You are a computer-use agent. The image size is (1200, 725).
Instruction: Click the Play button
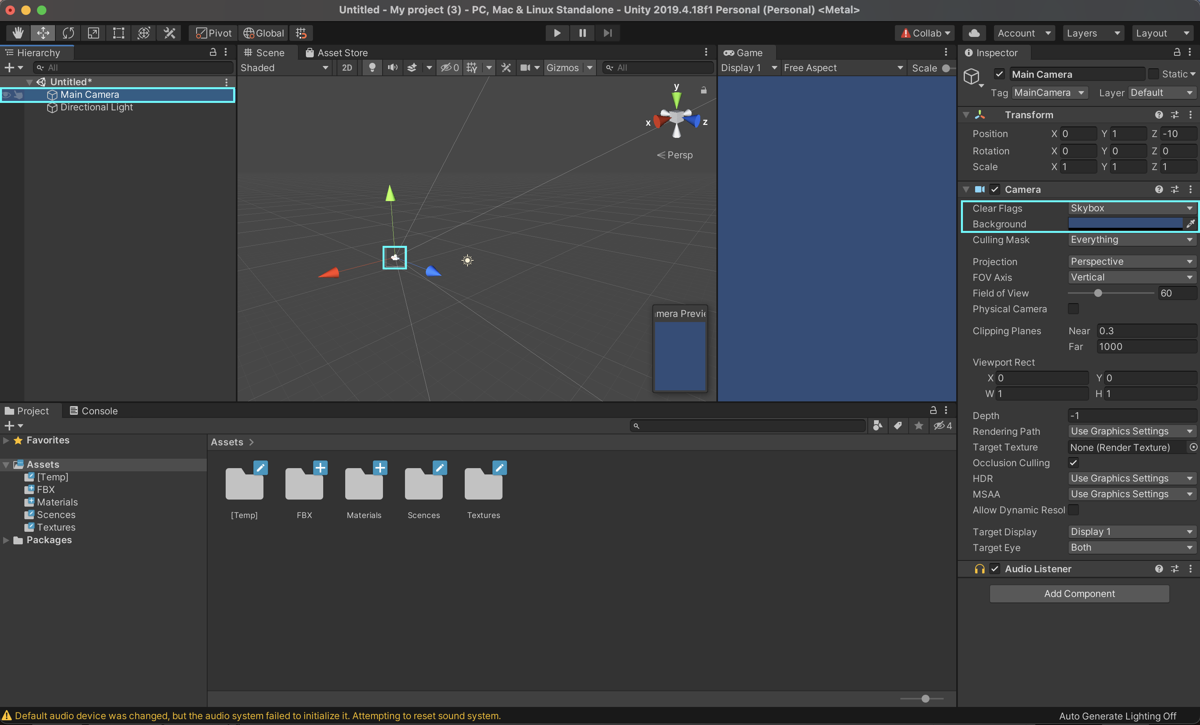[x=557, y=33]
